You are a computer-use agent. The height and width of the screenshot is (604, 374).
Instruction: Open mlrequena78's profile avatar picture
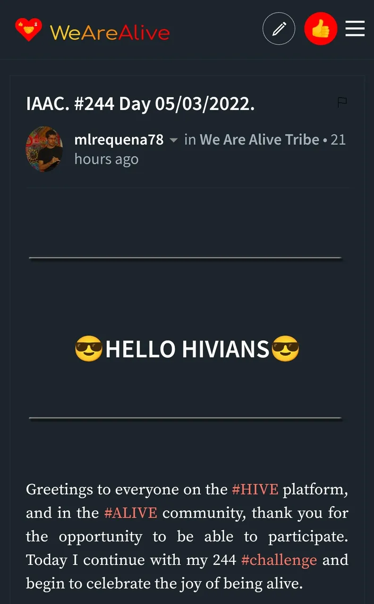(x=44, y=149)
